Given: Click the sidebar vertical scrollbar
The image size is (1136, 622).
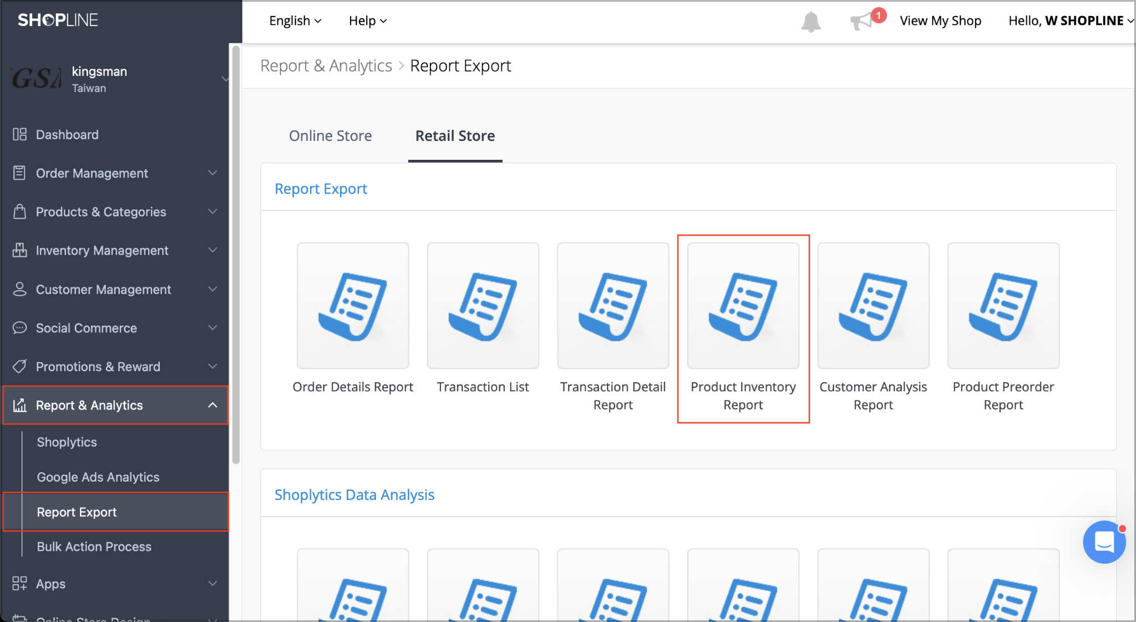Looking at the screenshot, I should [236, 255].
